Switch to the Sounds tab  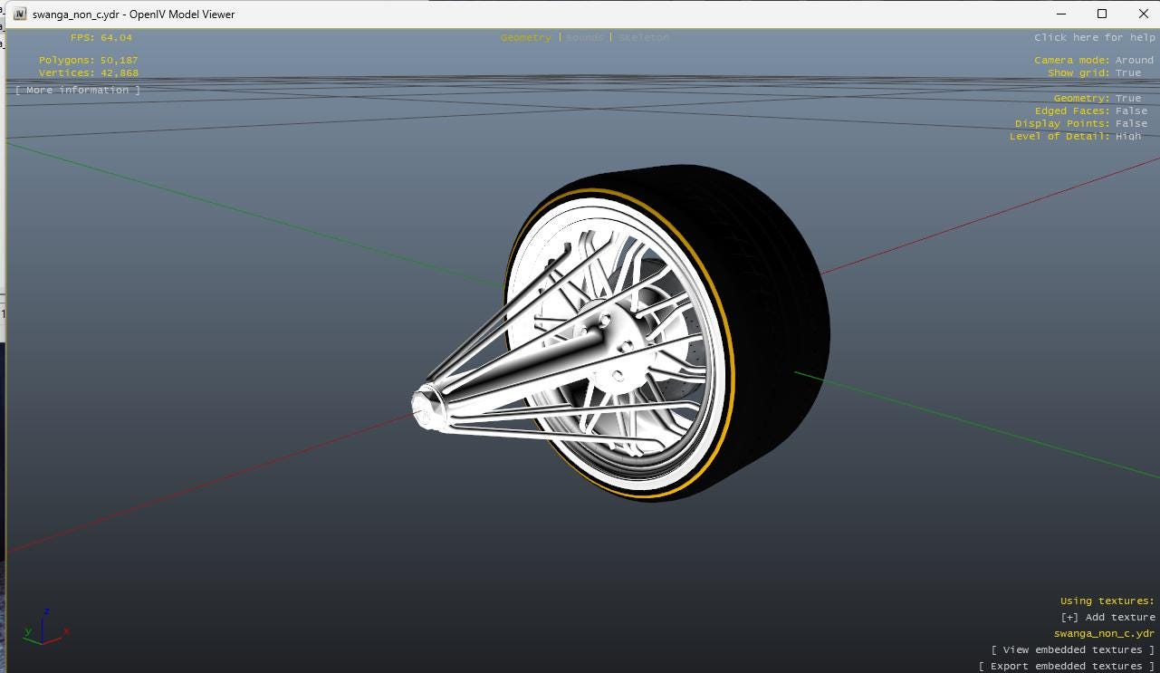pyautogui.click(x=584, y=37)
